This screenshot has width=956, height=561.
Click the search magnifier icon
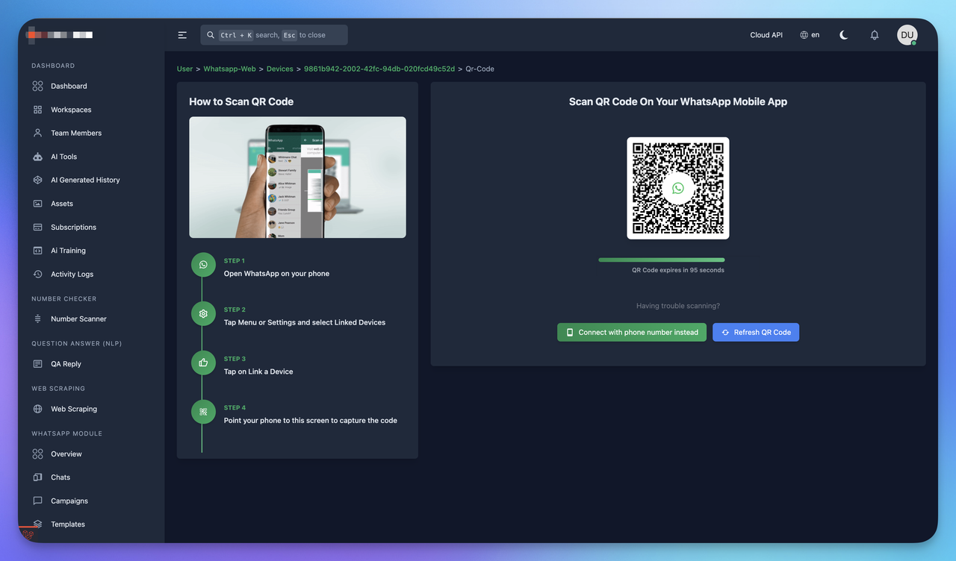[x=211, y=35]
